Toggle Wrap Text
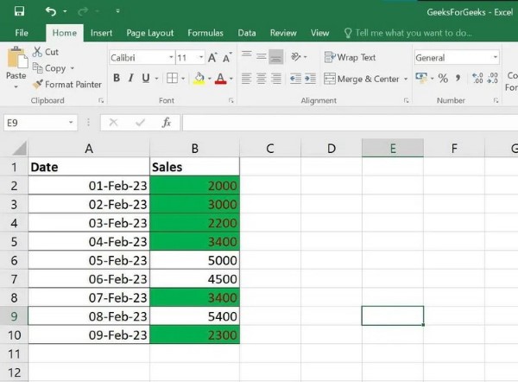518x382 pixels. (x=350, y=57)
